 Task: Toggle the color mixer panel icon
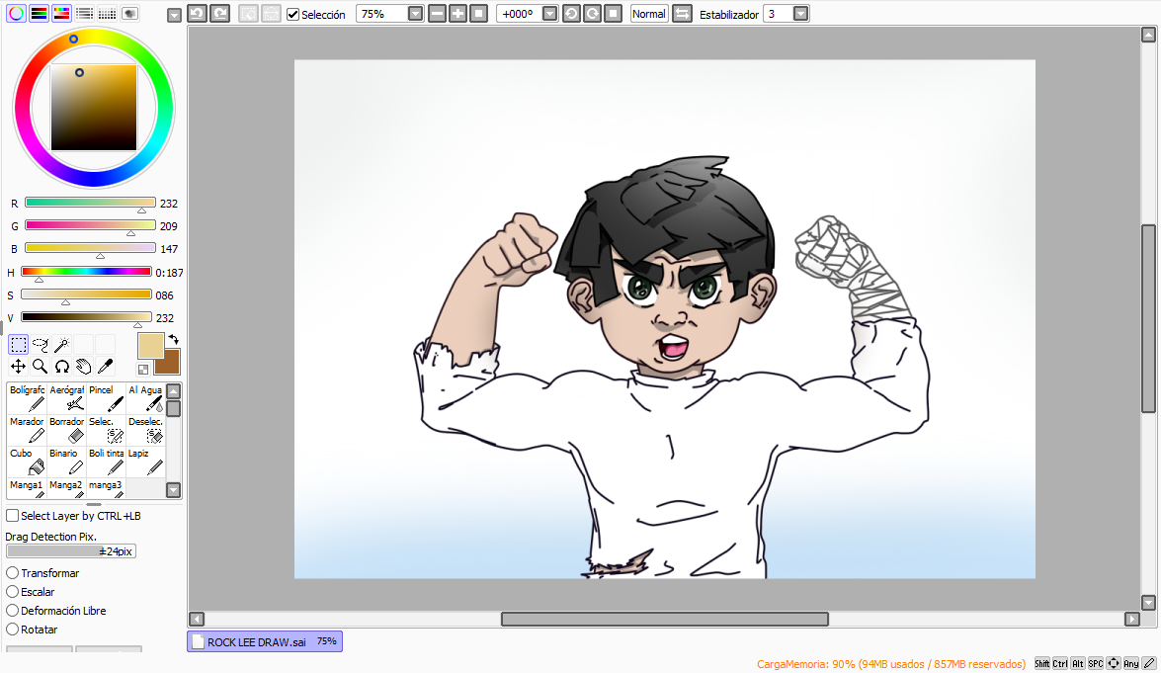pos(84,13)
